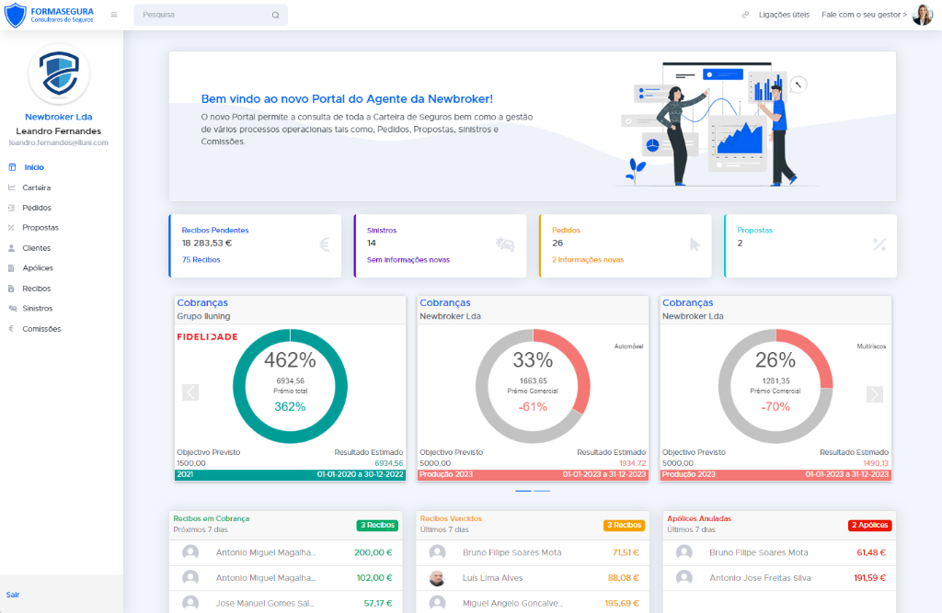Open Sinistros menu item
942x613 pixels.
click(x=37, y=308)
